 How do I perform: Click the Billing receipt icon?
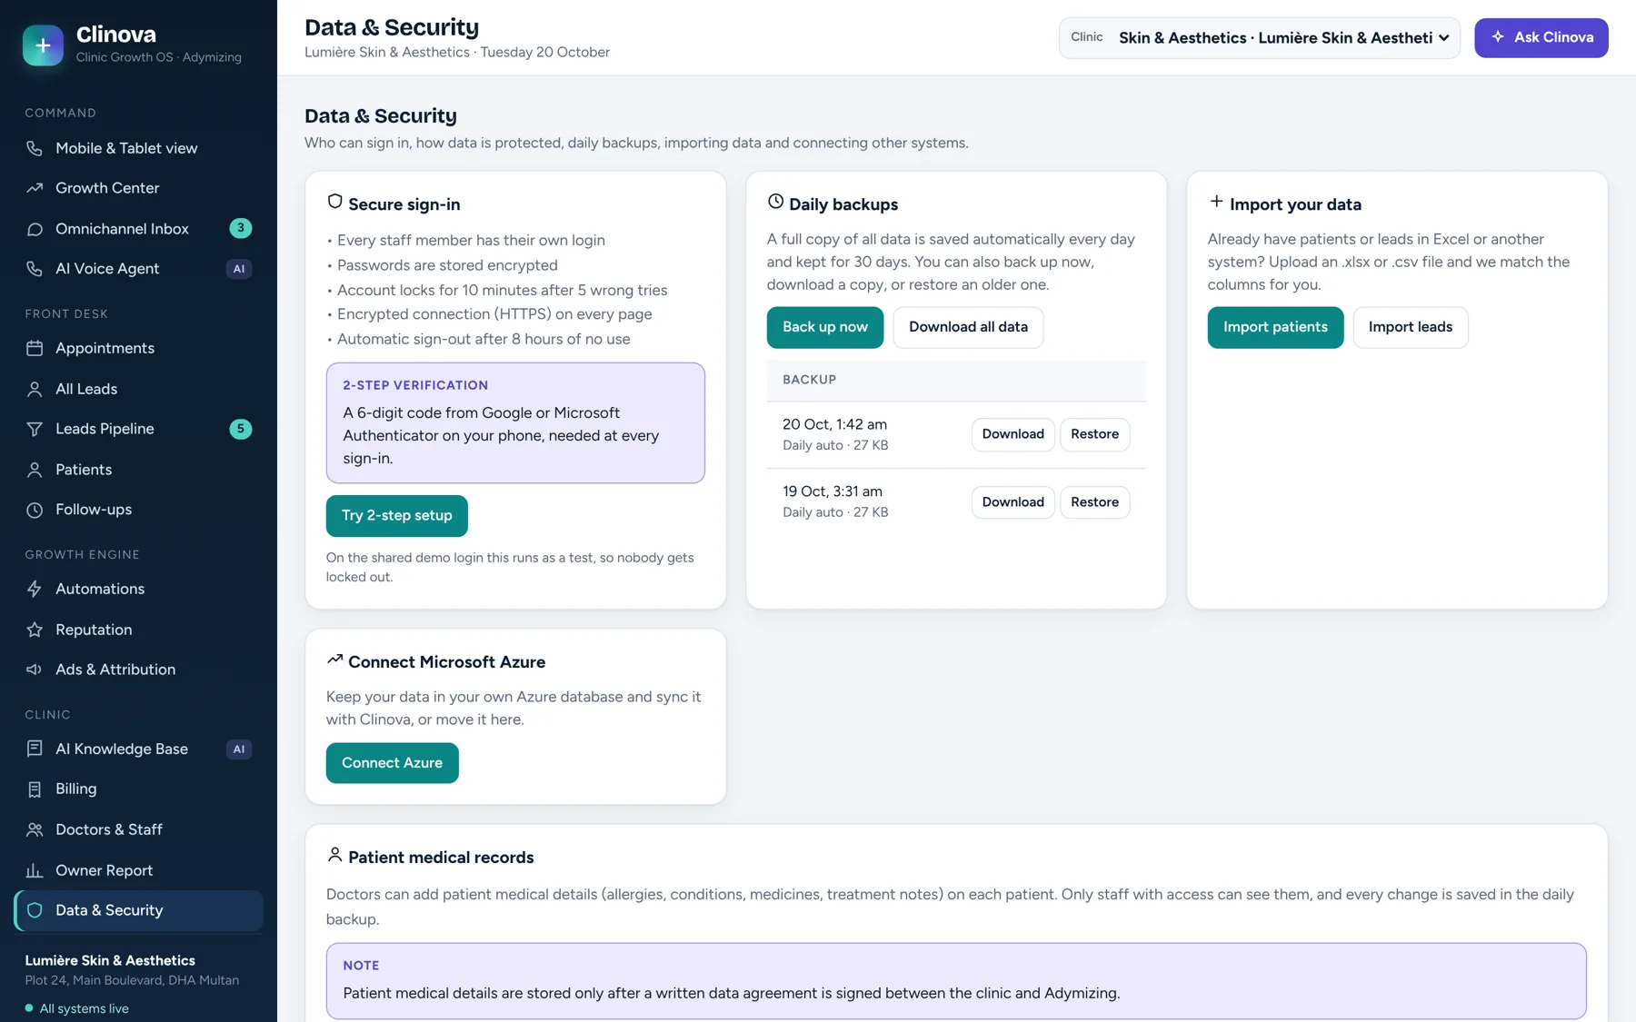[x=35, y=789]
